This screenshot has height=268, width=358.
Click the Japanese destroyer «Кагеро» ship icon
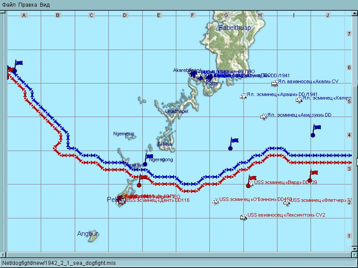[299, 100]
